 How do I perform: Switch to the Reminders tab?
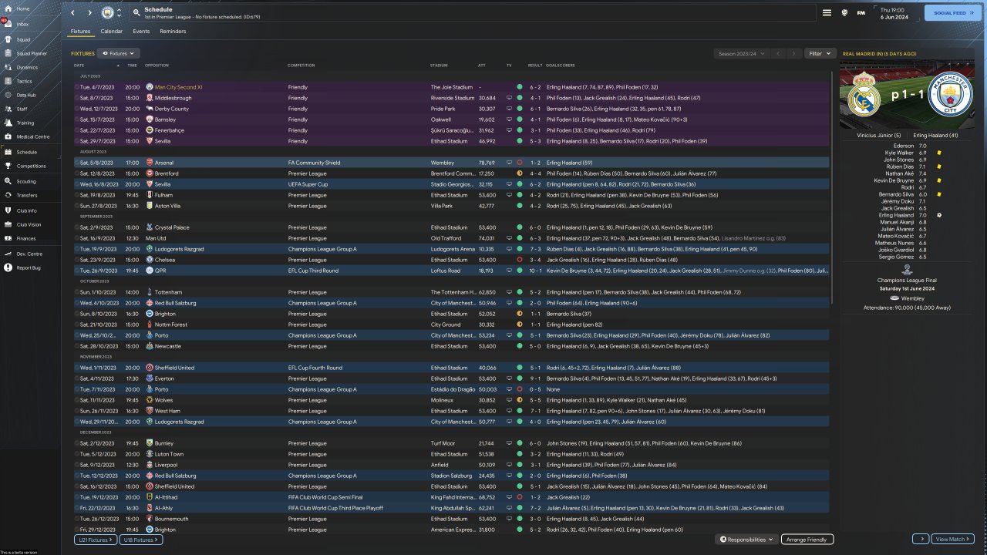point(173,32)
